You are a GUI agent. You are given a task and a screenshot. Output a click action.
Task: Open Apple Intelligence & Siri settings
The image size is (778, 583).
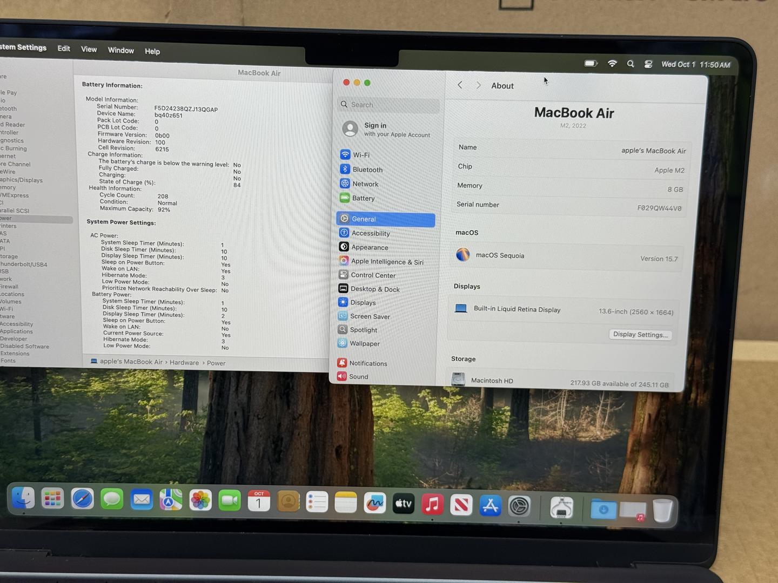(387, 262)
